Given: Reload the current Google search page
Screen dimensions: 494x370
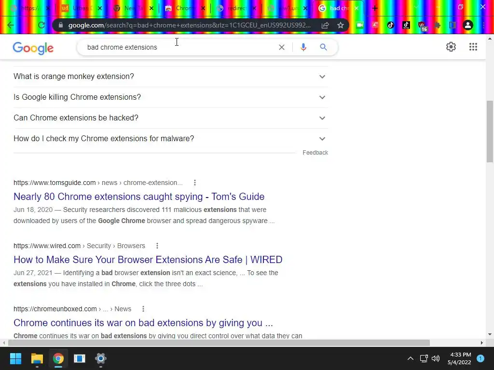Looking at the screenshot, I should [41, 25].
